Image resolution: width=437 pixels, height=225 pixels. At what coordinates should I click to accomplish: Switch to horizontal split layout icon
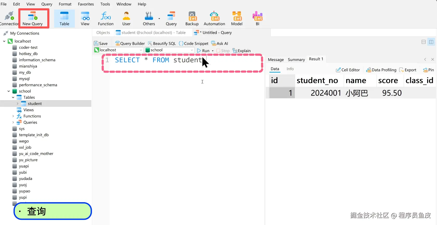click(423, 42)
